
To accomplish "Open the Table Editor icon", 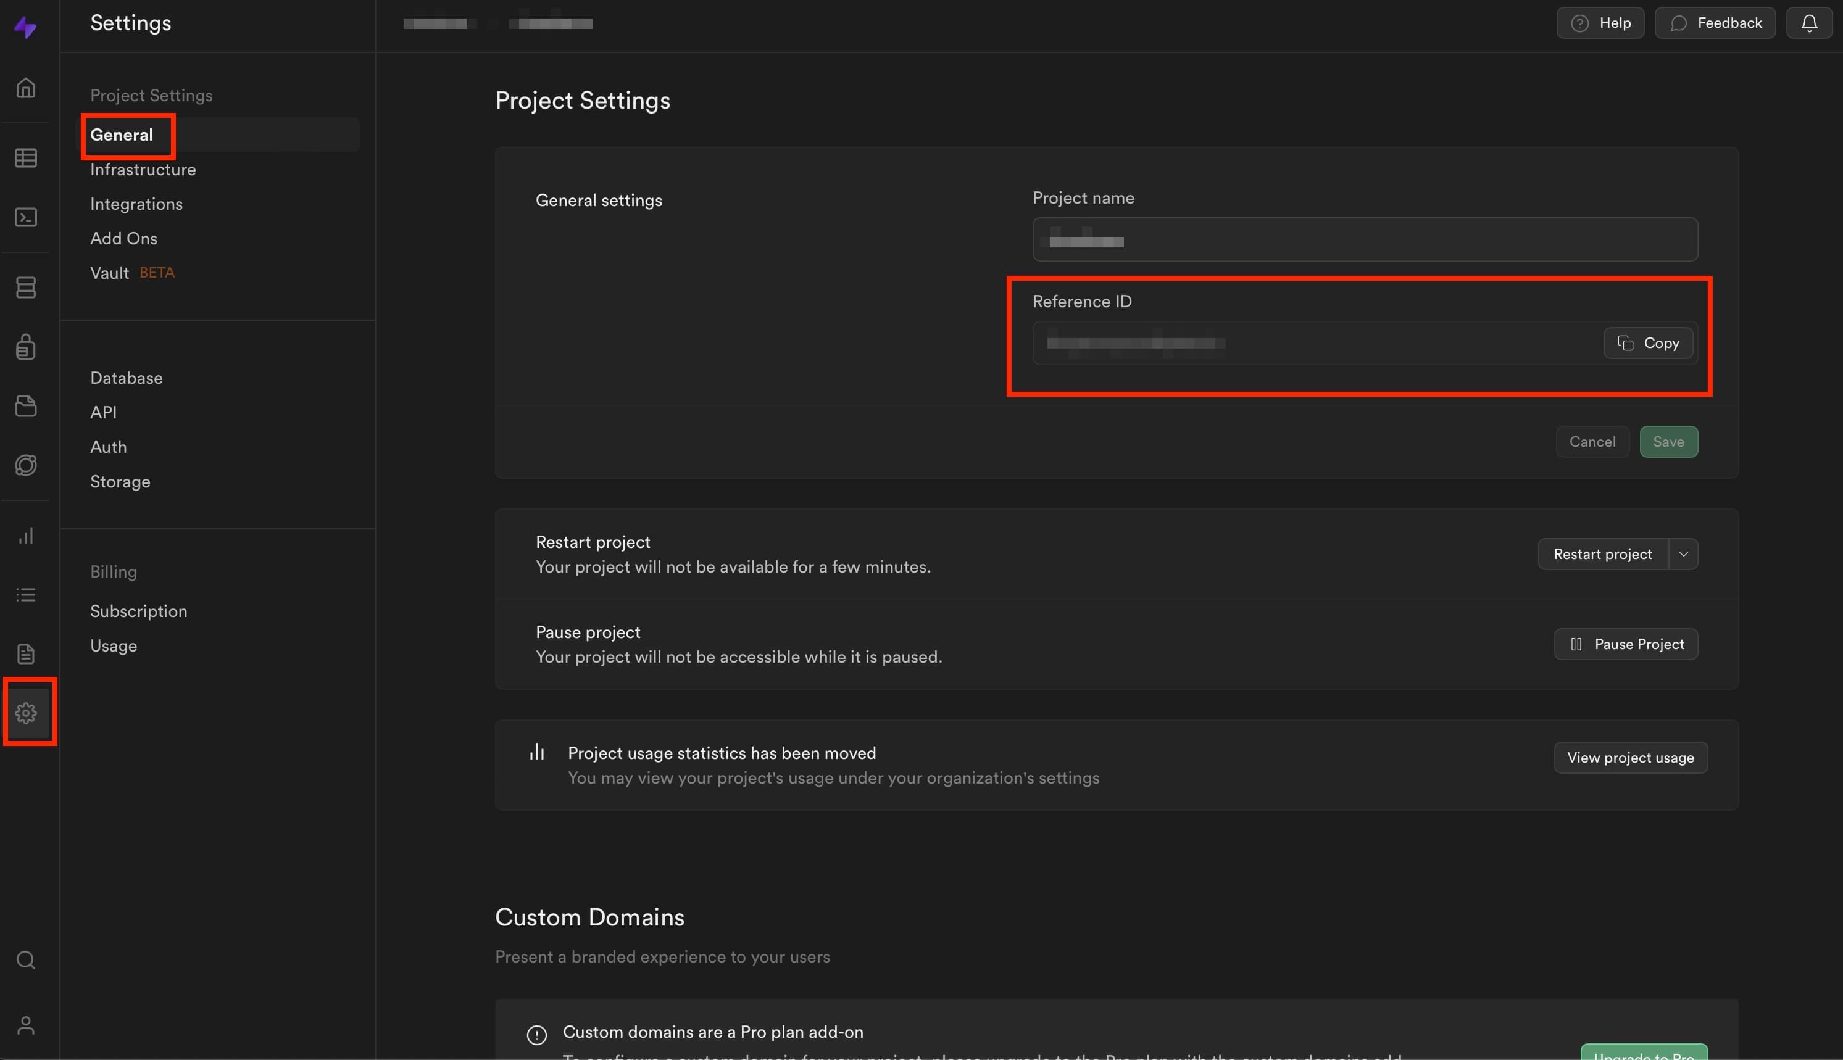I will coord(26,157).
